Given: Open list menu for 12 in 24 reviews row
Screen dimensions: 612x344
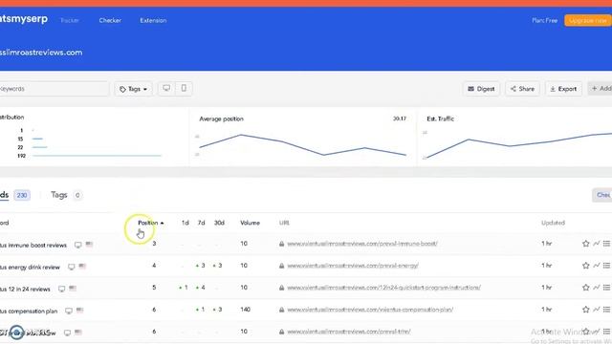Looking at the screenshot, I should tap(606, 288).
